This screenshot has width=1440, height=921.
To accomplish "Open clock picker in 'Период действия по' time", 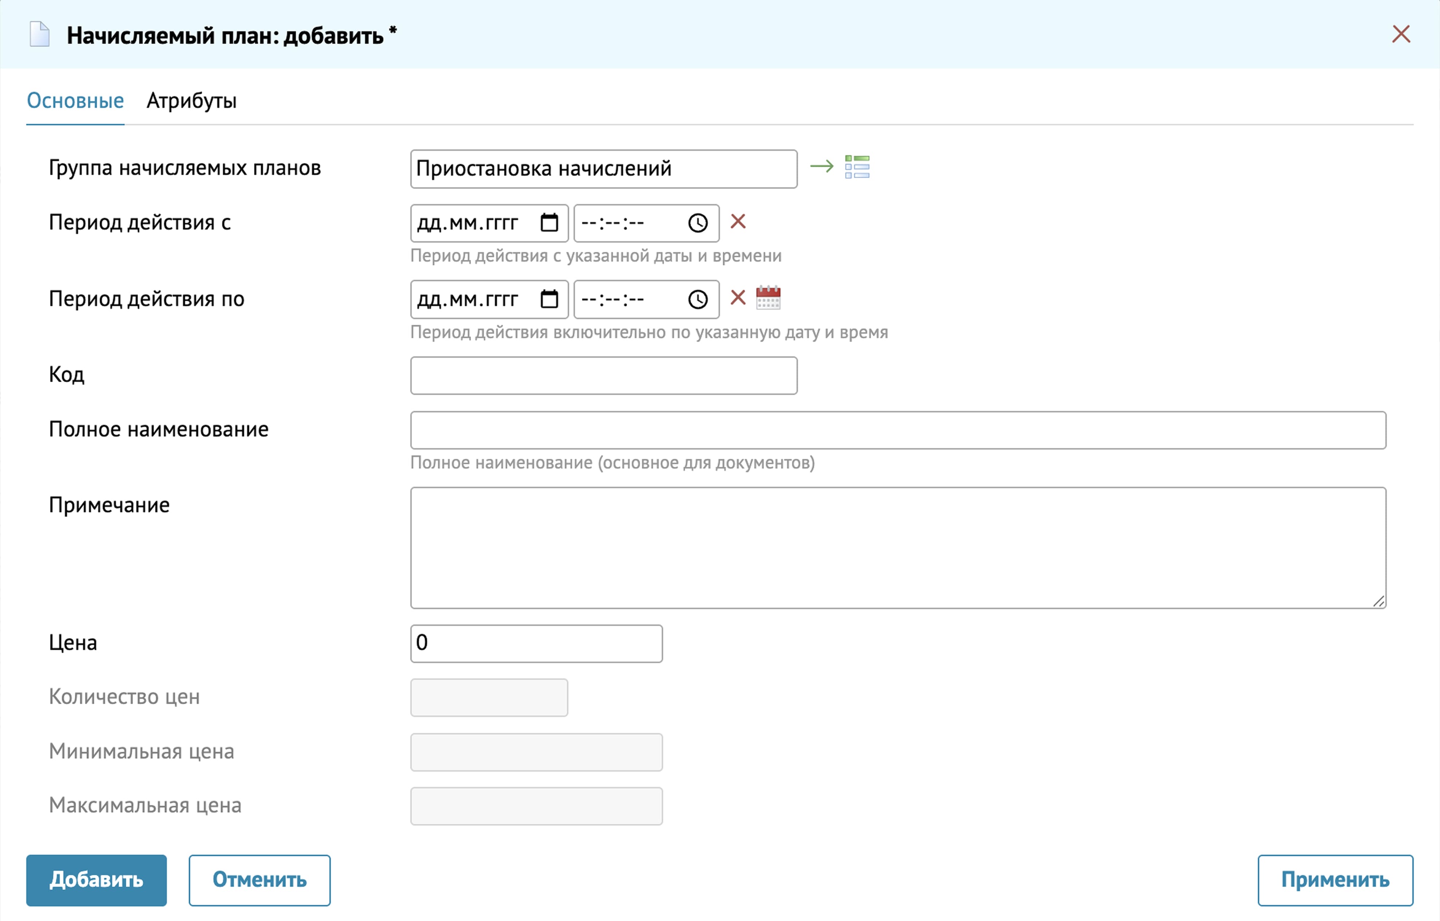I will (x=697, y=299).
